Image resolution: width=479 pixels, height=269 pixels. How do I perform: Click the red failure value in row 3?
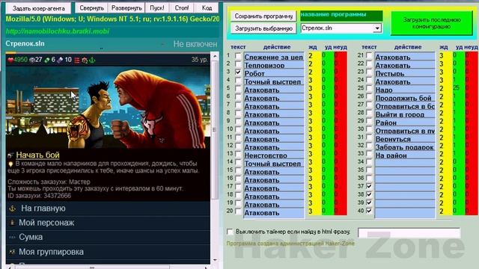pyautogui.click(x=341, y=72)
